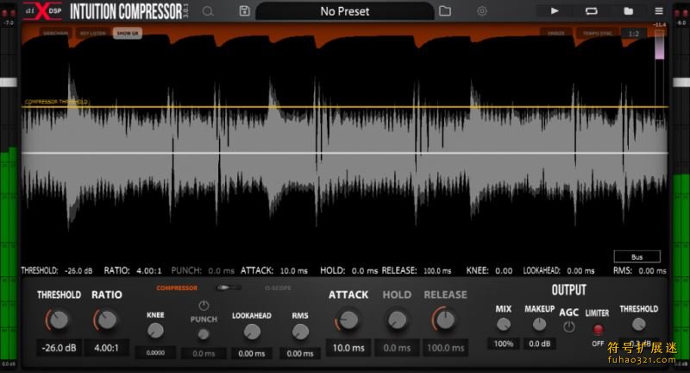Select the O-Scope view label
Screen dimensions: 690x373
coord(278,288)
